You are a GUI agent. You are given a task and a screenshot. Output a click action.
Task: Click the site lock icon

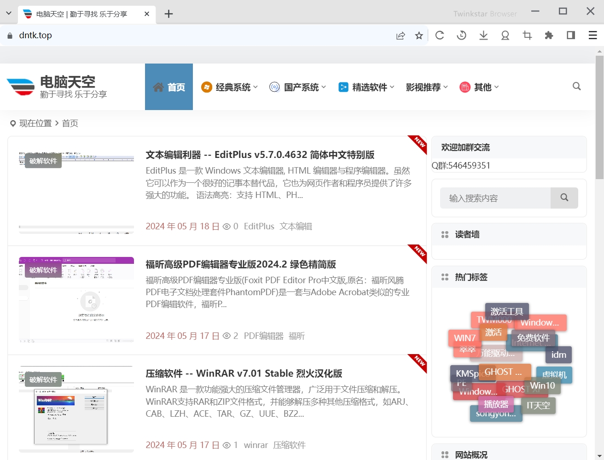(10, 35)
